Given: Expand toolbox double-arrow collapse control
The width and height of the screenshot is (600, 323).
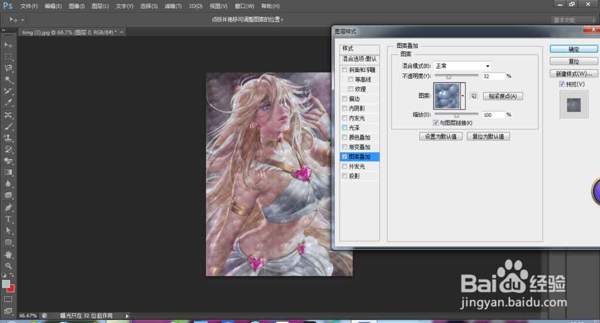Looking at the screenshot, I should point(4,31).
